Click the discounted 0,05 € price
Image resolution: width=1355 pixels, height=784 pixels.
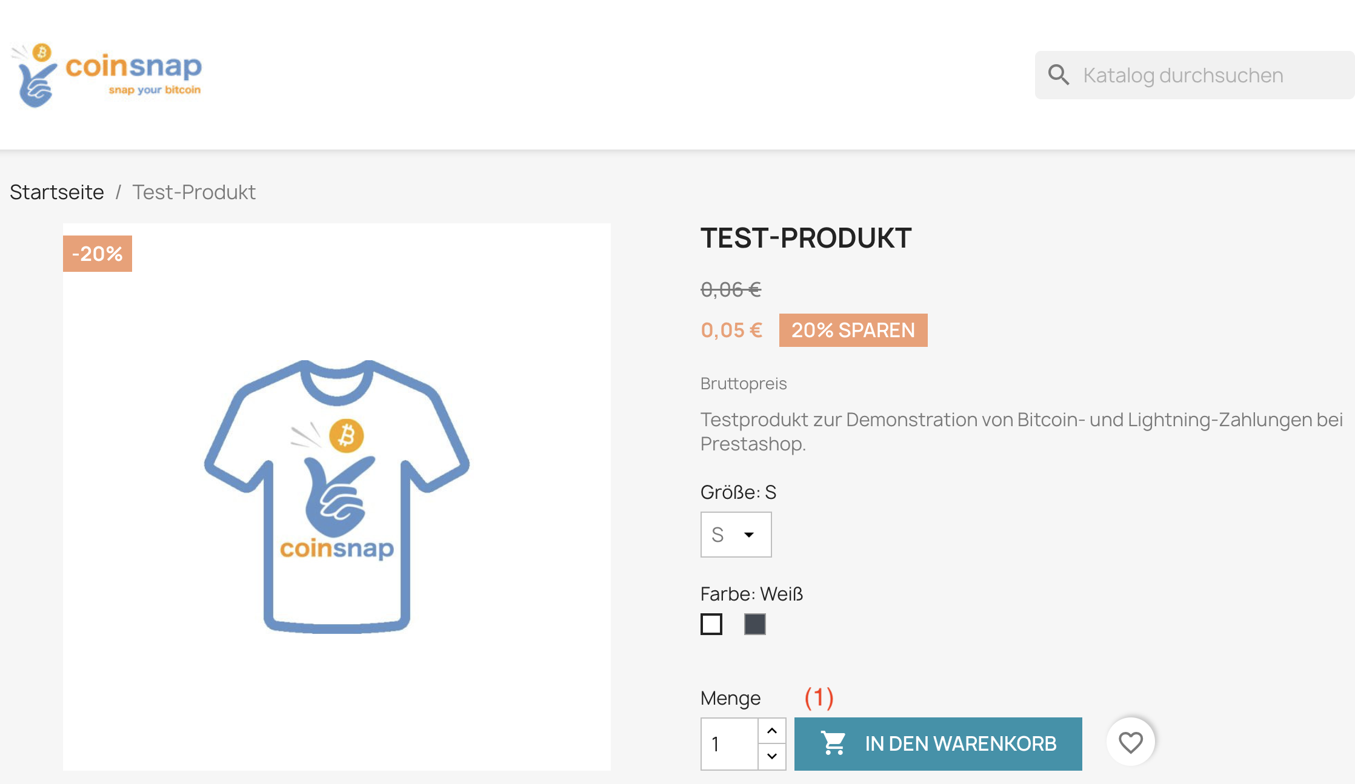(x=731, y=330)
